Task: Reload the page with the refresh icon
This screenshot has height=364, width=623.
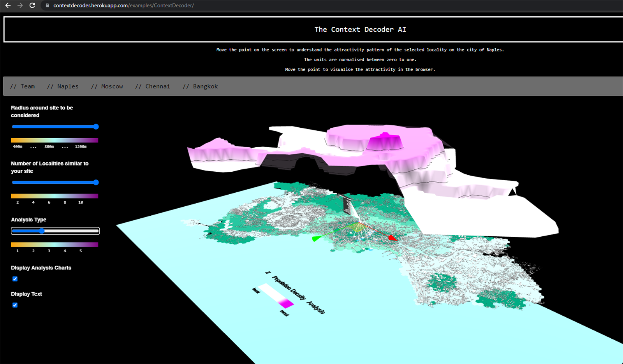Action: [32, 5]
